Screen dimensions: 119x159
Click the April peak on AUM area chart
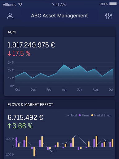[x=64, y=65]
